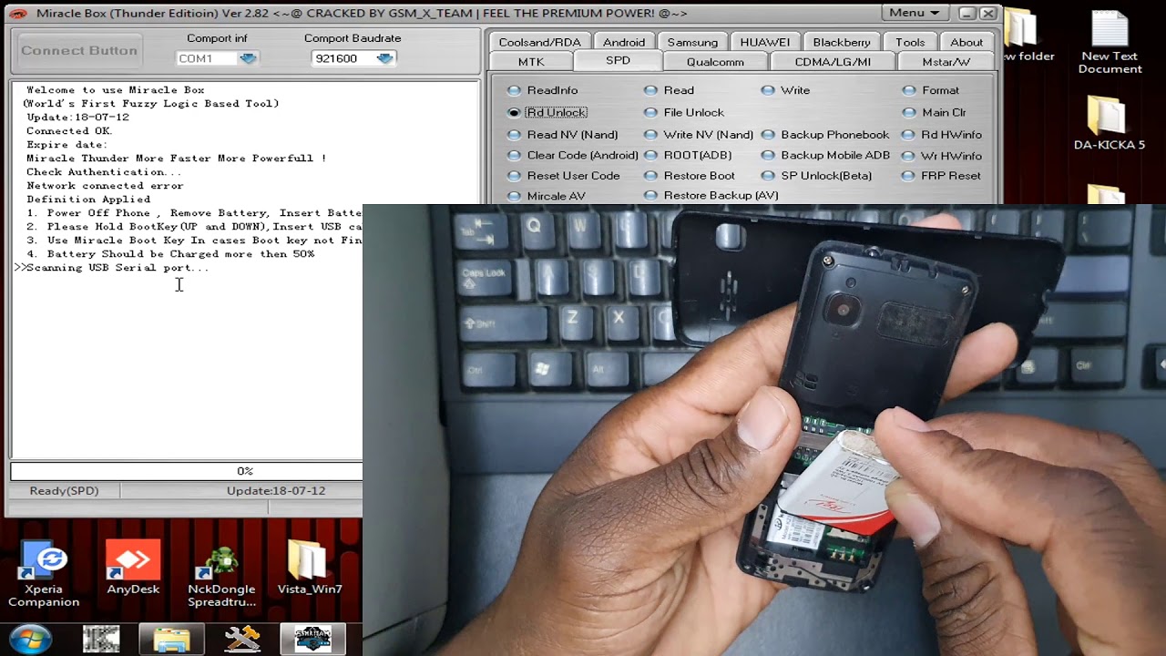The height and width of the screenshot is (656, 1166).
Task: Pick the File Unlock radio option
Action: [x=684, y=112]
